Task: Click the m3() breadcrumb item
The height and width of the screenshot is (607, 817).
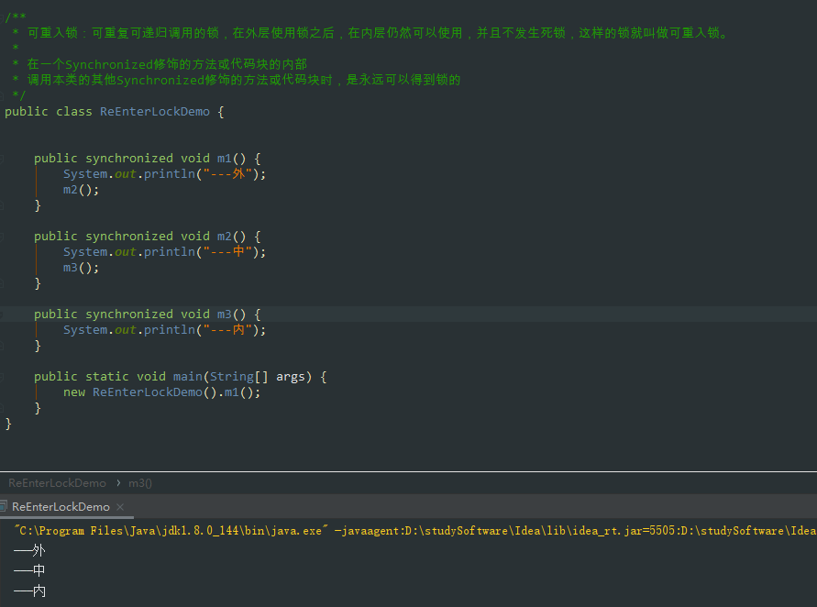Action: 140,483
